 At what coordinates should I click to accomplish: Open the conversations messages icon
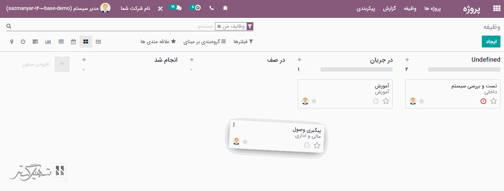(x=178, y=8)
